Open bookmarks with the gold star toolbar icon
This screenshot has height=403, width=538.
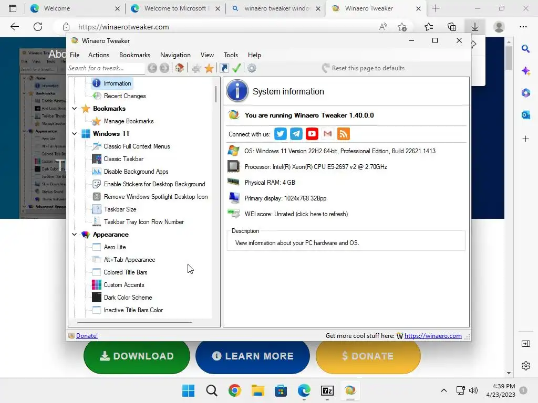tap(209, 68)
